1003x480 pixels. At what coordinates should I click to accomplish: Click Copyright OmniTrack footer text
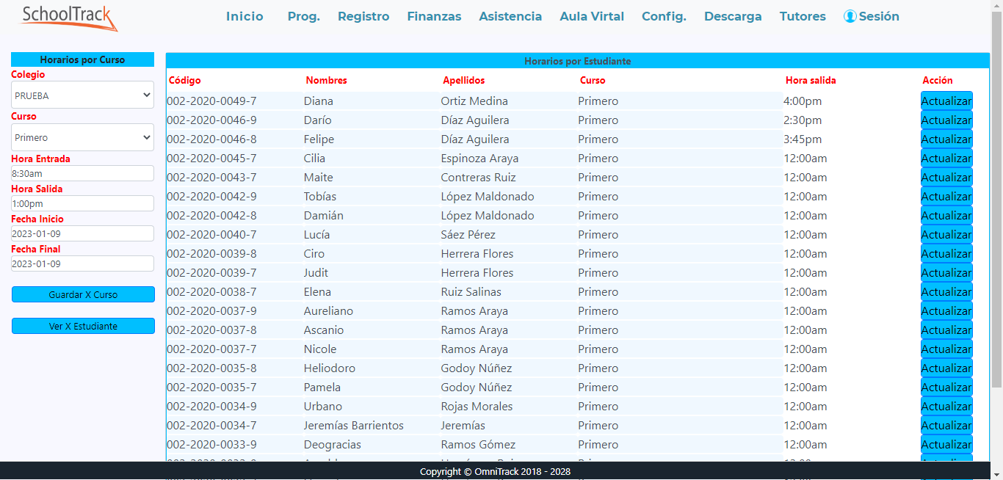pos(495,471)
